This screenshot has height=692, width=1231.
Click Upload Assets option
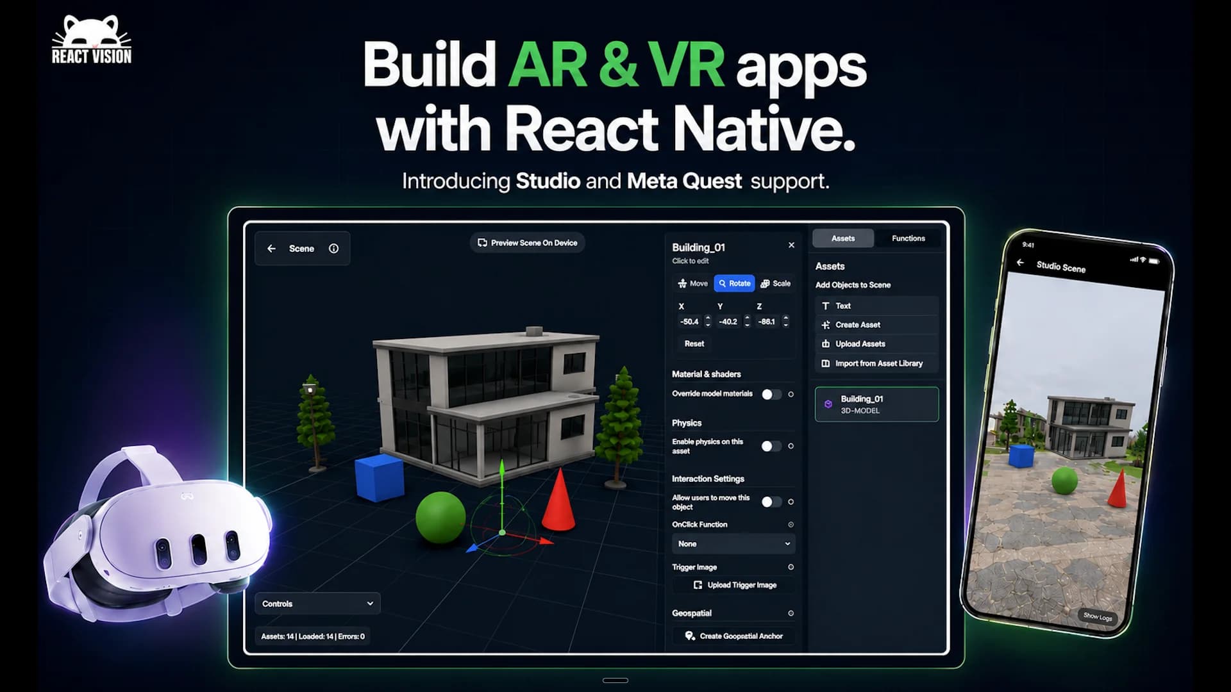[x=876, y=344]
